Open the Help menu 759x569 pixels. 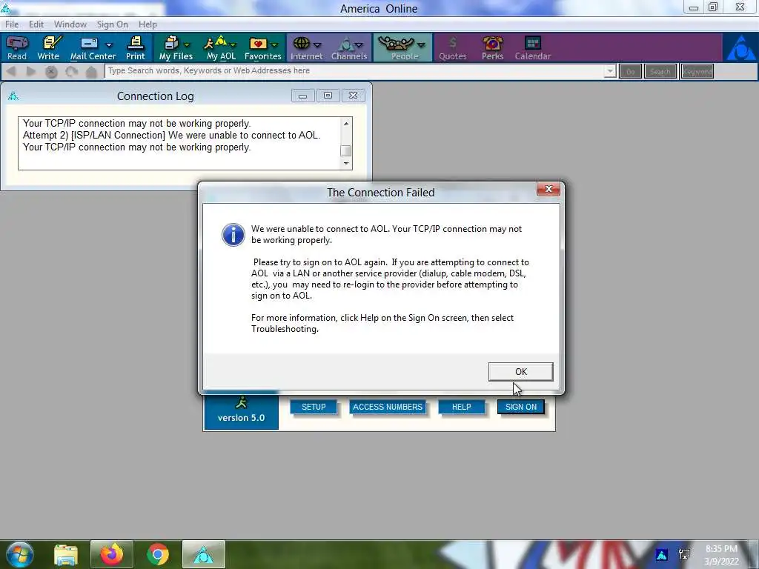(148, 24)
